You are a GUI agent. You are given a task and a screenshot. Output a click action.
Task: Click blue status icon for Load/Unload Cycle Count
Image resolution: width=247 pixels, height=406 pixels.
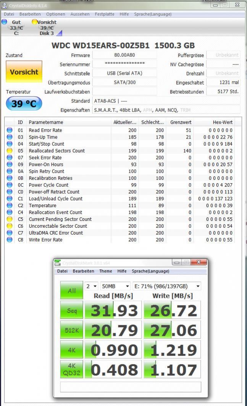click(x=10, y=198)
